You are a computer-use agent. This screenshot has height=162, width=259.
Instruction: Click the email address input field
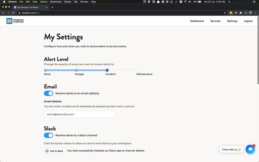click(x=80, y=114)
